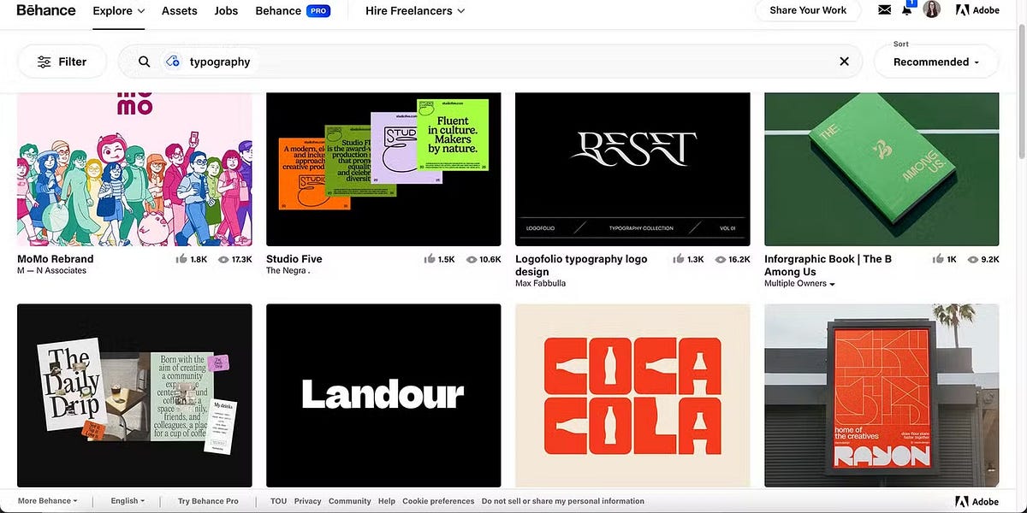Image resolution: width=1027 pixels, height=513 pixels.
Task: Click the Behance logo
Action: pos(46,10)
